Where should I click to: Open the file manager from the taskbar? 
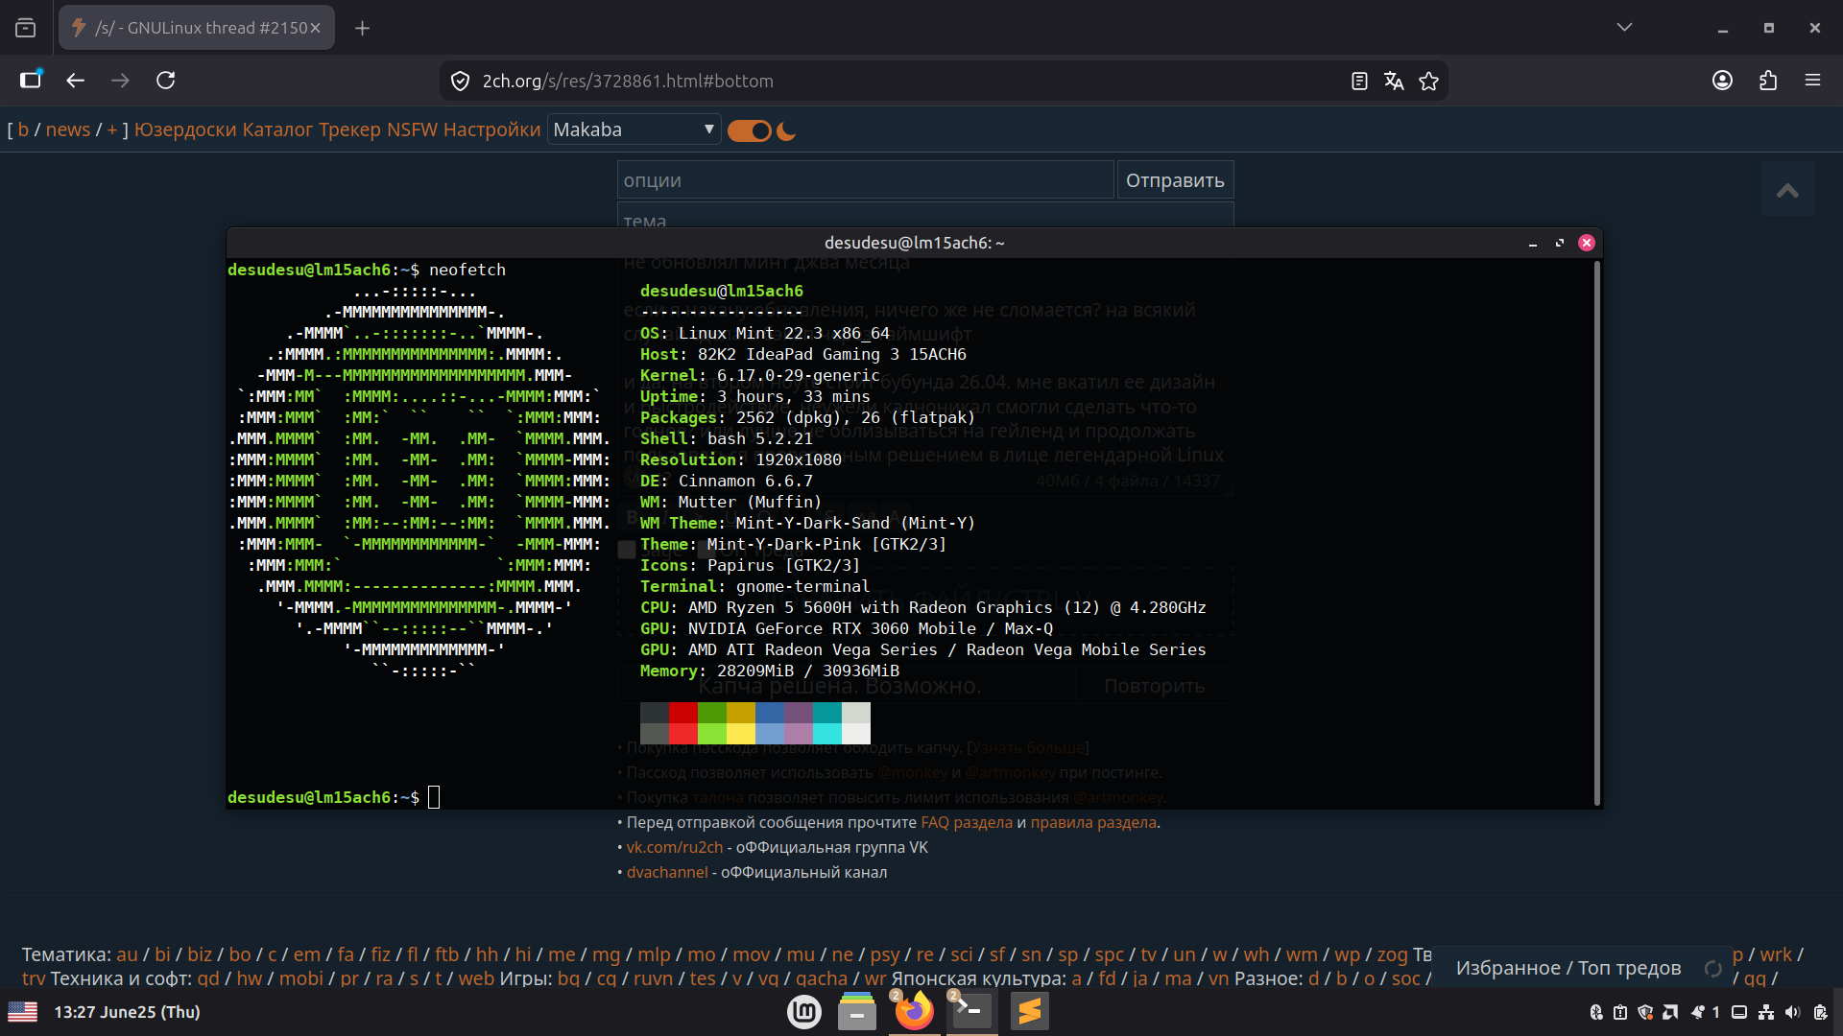coord(857,1012)
